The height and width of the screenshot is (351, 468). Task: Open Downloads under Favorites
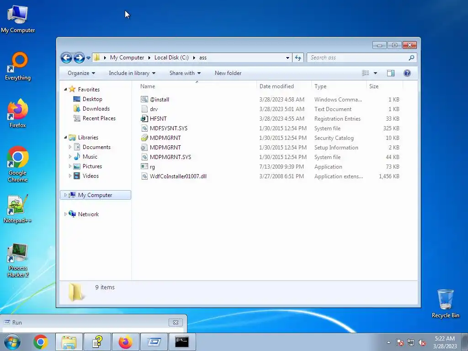point(96,109)
